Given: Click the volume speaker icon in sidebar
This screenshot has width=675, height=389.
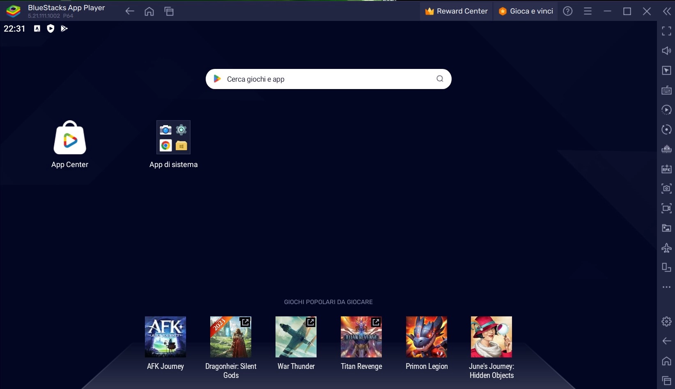Looking at the screenshot, I should [x=666, y=50].
